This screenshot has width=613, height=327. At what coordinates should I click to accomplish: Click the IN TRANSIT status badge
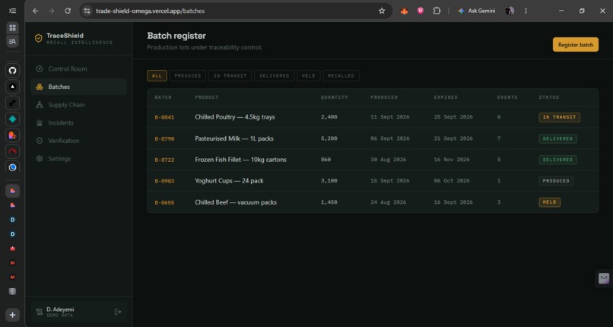tap(559, 117)
